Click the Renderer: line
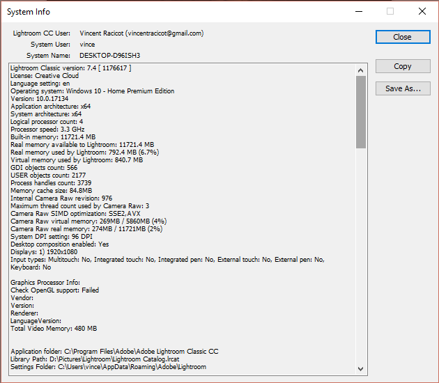 click(24, 313)
